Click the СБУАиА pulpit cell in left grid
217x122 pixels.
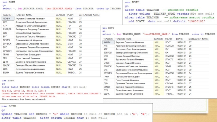pos(72,62)
